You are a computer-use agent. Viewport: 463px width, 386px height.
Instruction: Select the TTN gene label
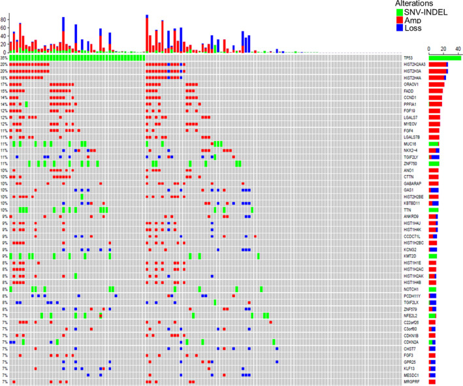407,210
